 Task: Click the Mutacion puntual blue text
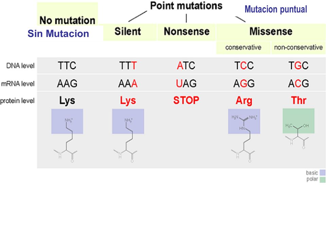(x=276, y=10)
